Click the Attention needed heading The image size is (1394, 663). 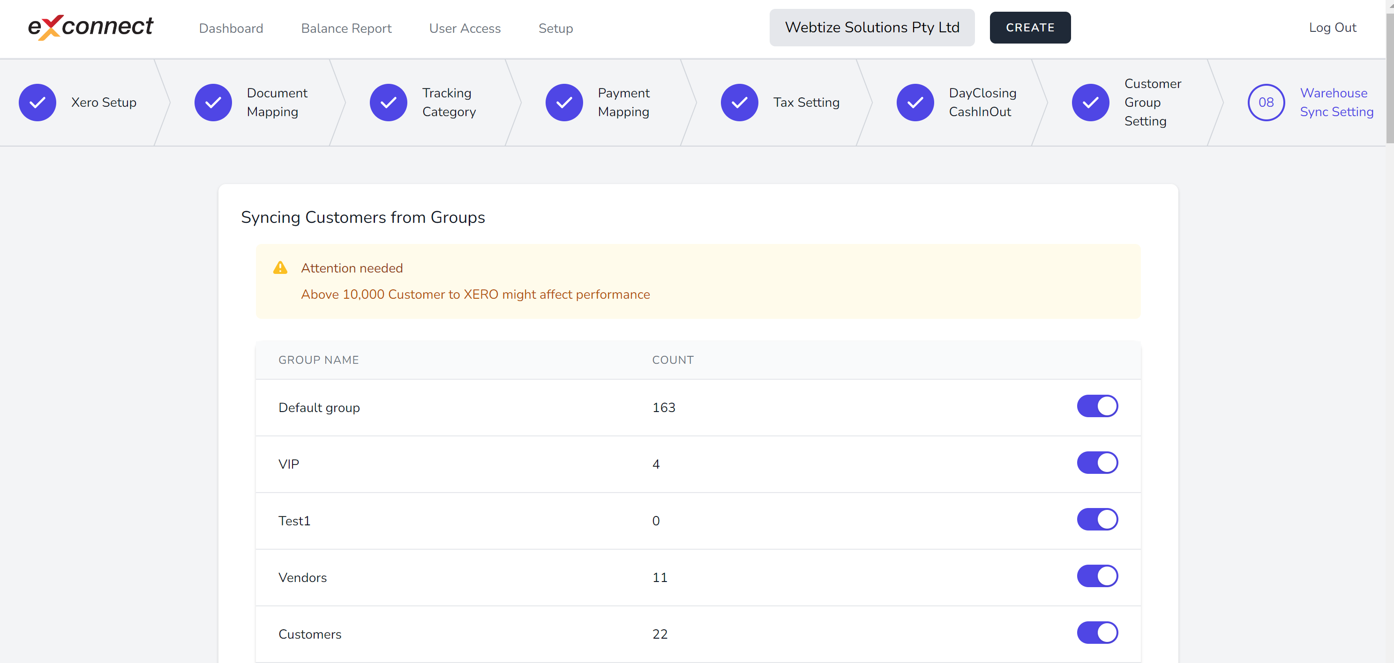pos(352,268)
